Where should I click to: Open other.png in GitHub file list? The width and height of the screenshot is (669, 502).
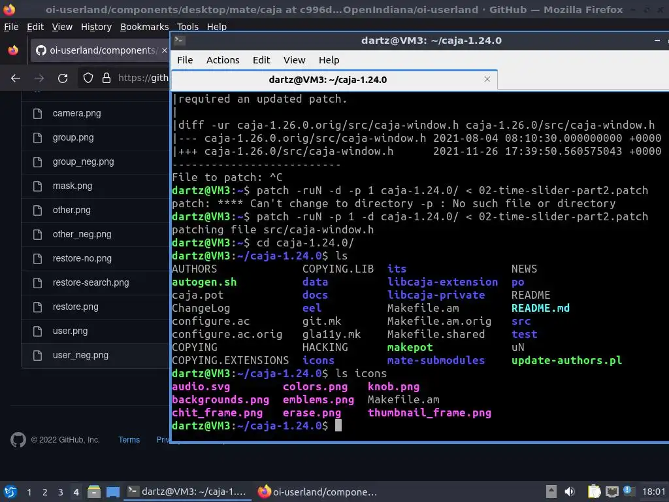coord(71,210)
